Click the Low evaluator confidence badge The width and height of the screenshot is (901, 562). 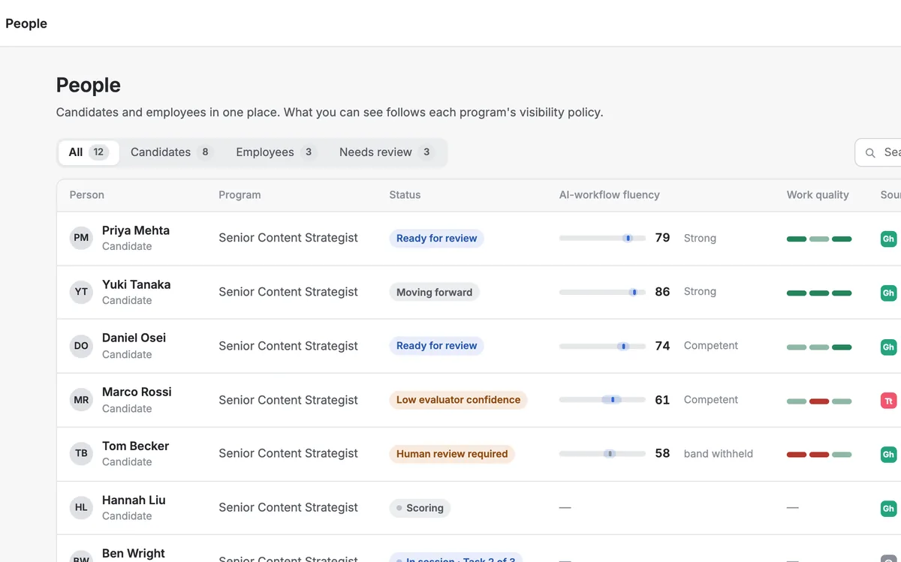click(x=458, y=400)
